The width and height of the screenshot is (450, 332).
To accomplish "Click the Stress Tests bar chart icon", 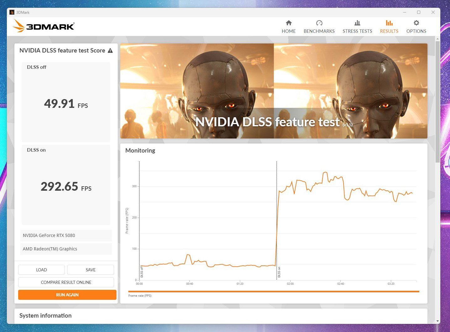I will click(x=357, y=23).
